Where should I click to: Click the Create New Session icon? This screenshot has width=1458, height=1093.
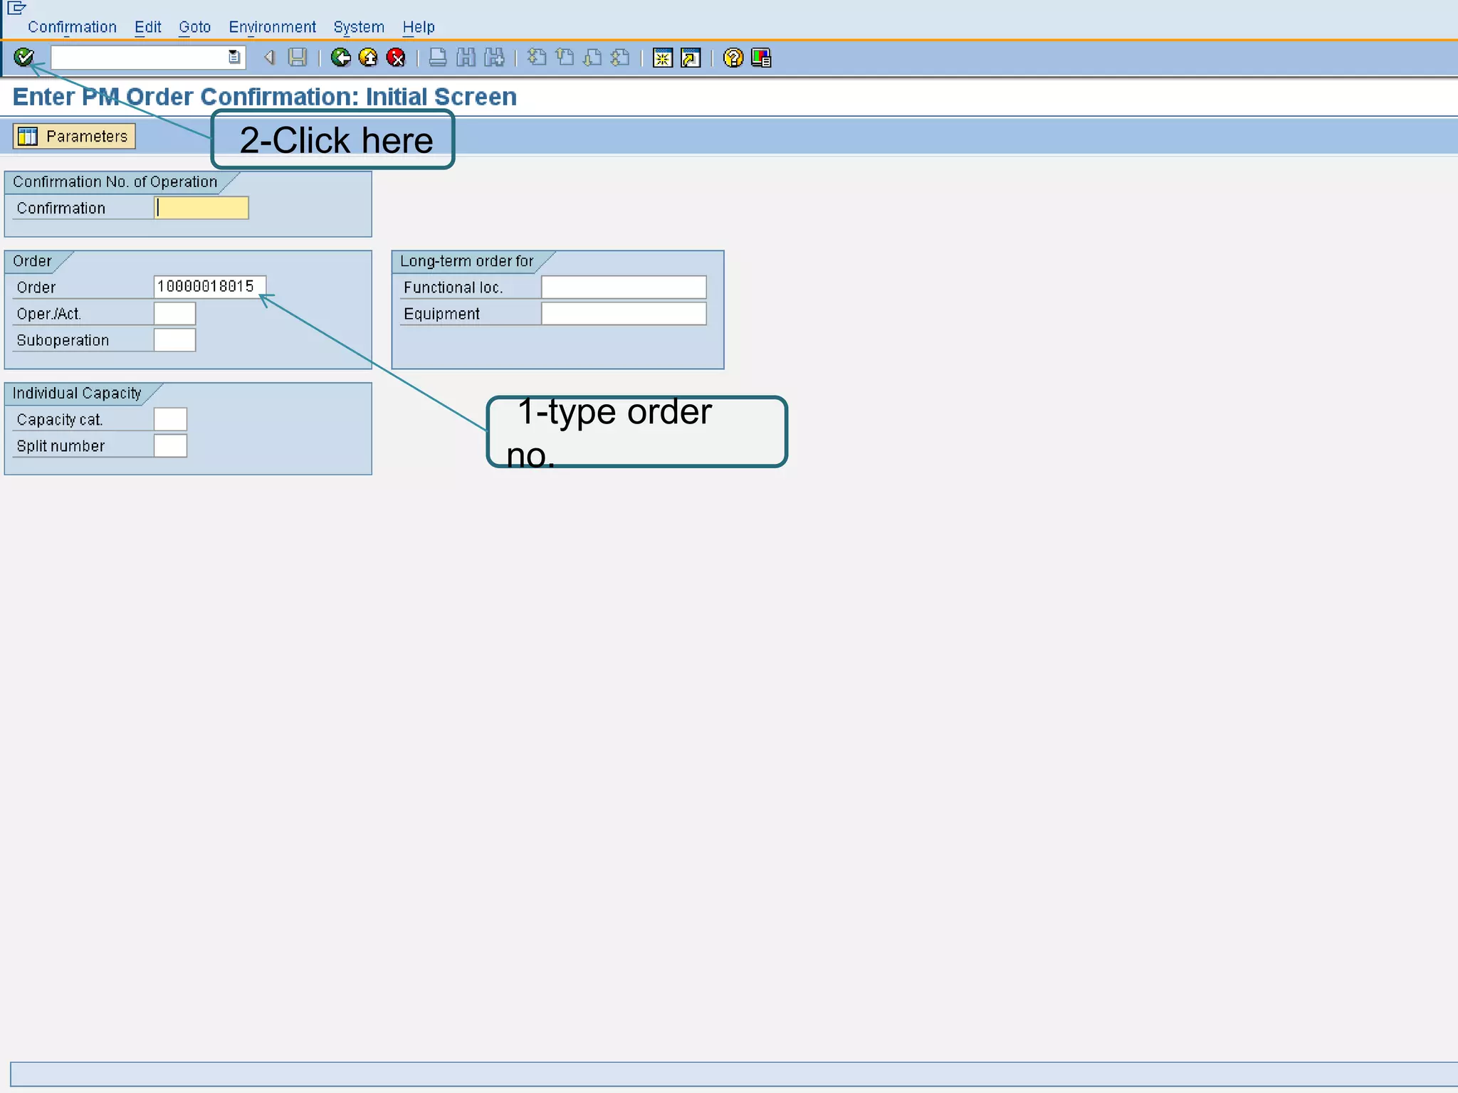[x=663, y=58]
